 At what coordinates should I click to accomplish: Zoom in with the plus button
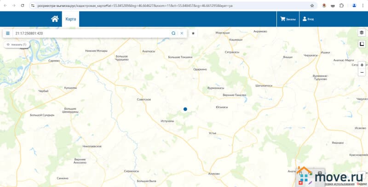(x=362, y=65)
